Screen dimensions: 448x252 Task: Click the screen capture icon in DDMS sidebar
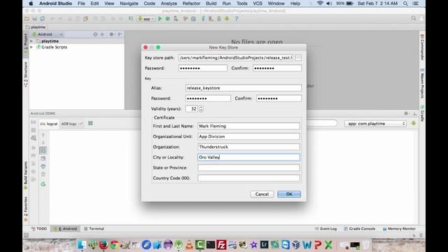(x=34, y=122)
